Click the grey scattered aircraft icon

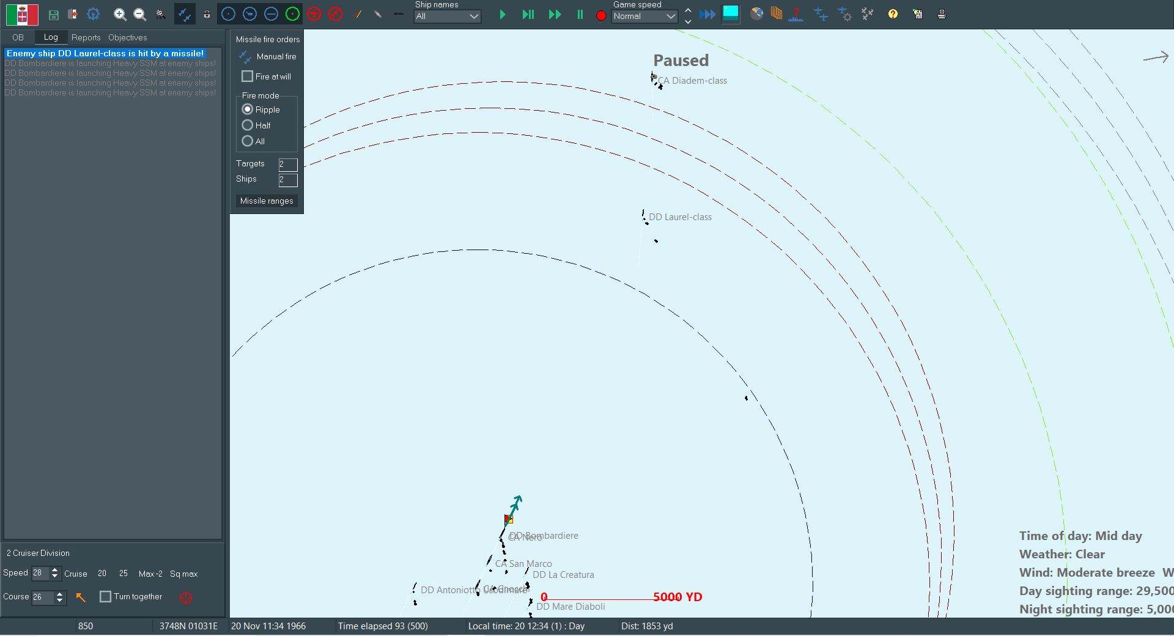pos(868,14)
